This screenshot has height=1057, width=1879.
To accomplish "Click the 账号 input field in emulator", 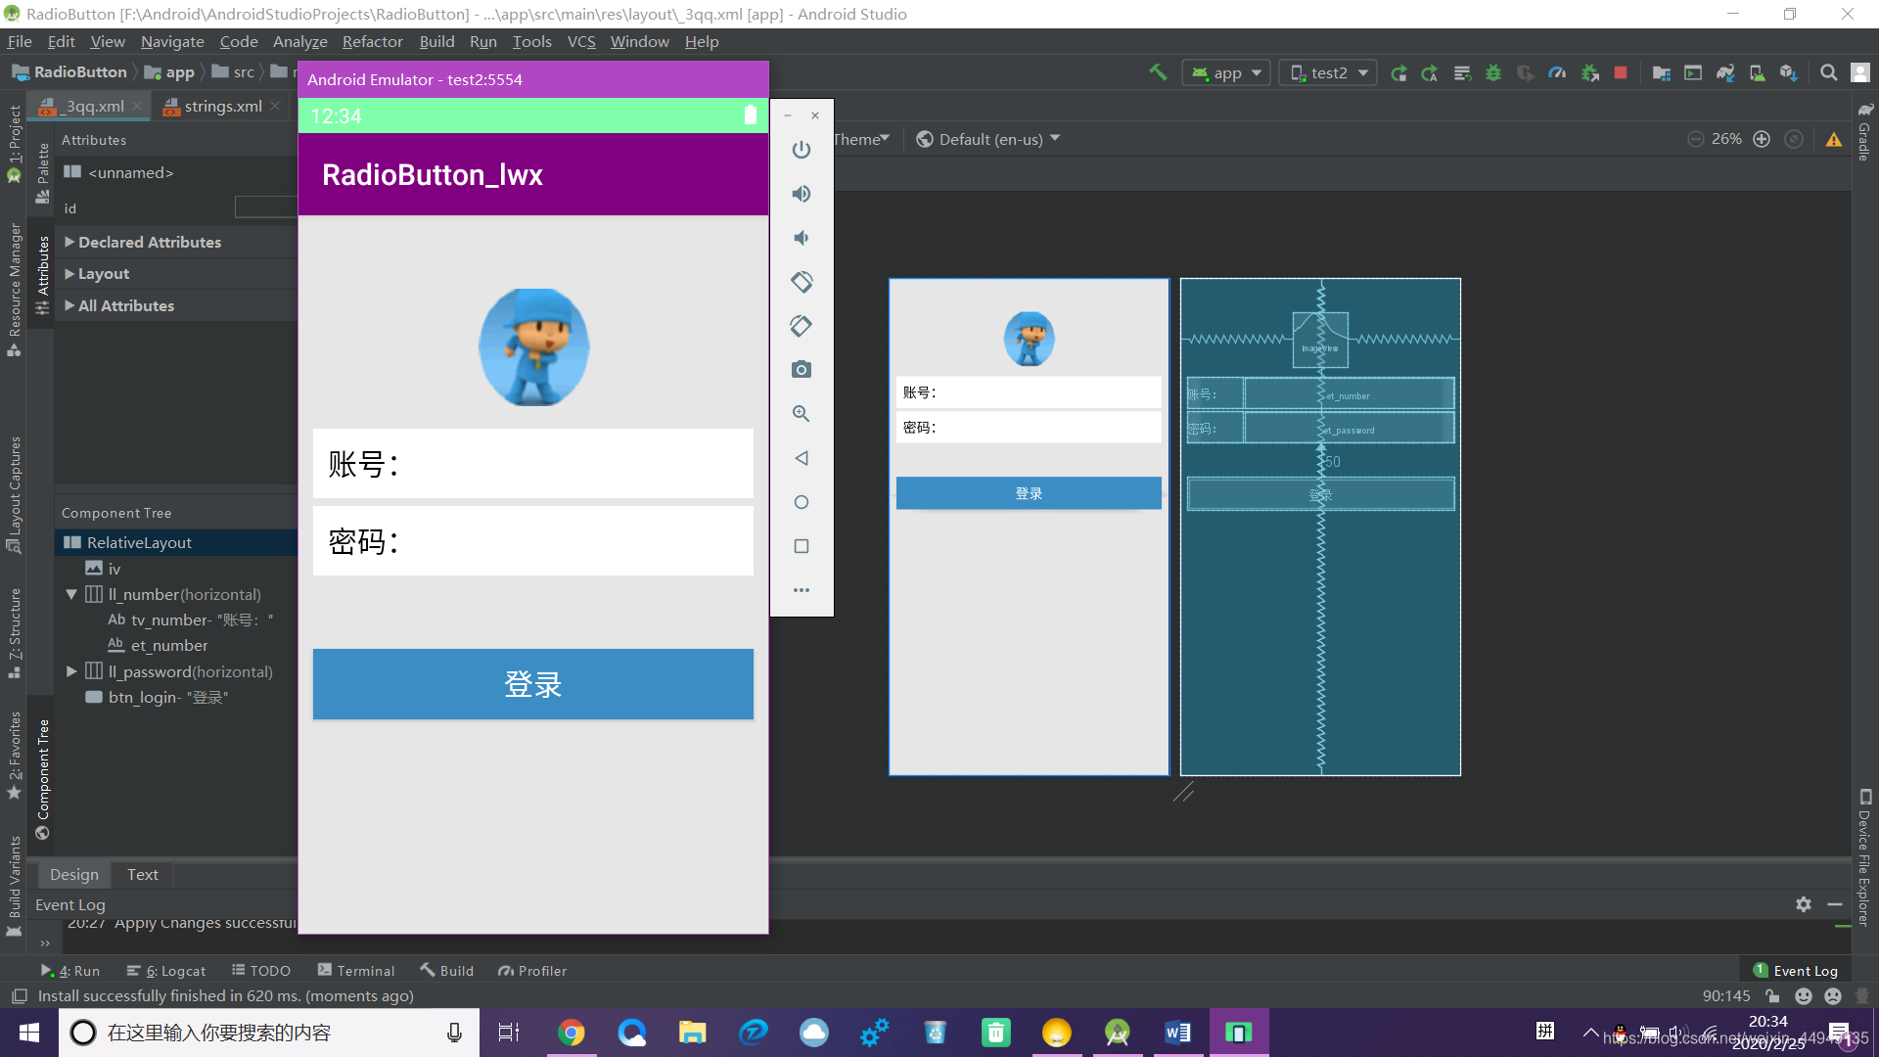I will pos(533,463).
